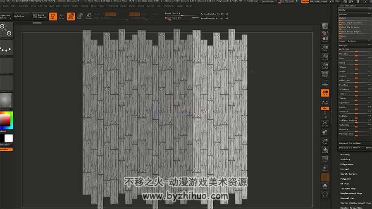Click the Solo icon
The height and width of the screenshot is (209, 372).
[x=325, y=186]
